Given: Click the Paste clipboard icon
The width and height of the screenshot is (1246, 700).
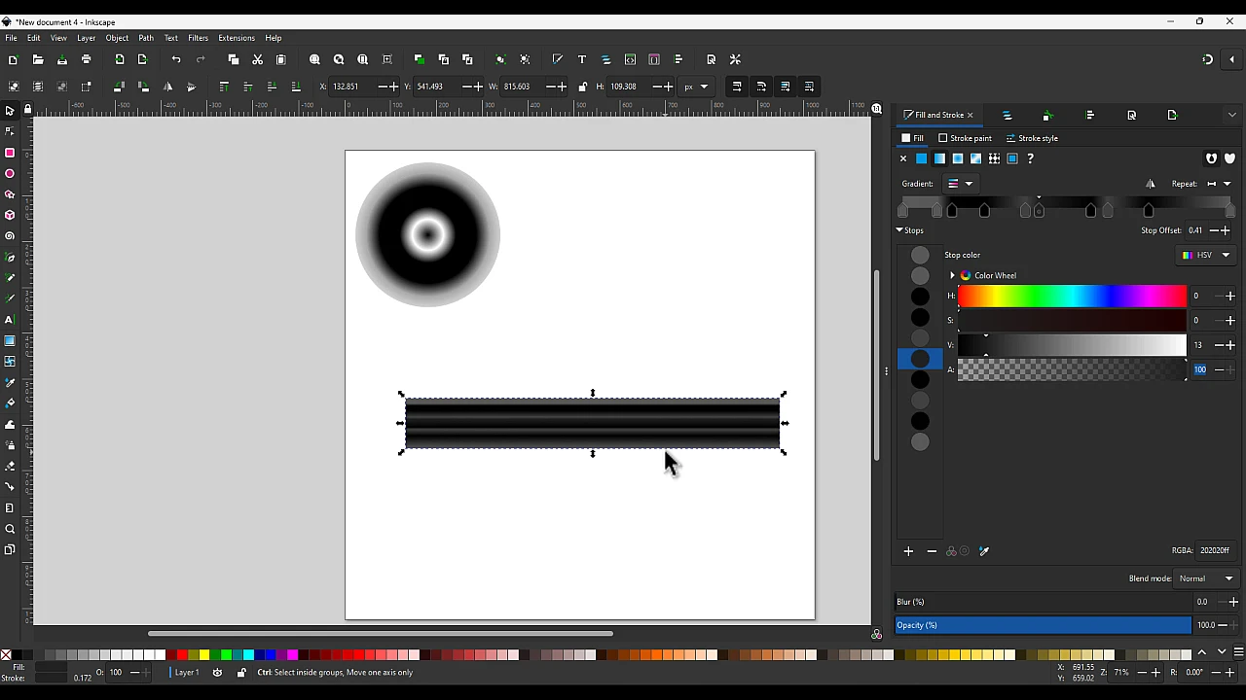Looking at the screenshot, I should click(x=281, y=60).
